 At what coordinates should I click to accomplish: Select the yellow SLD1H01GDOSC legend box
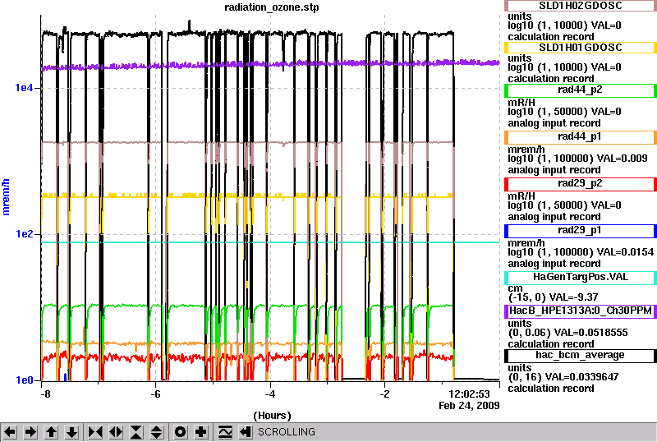(581, 48)
